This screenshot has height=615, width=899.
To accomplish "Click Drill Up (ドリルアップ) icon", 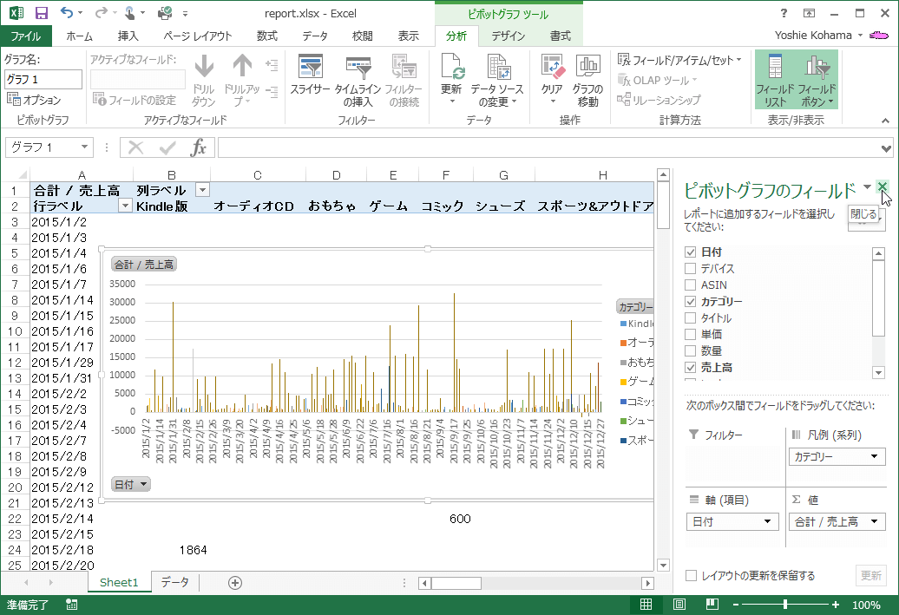I will 242,81.
